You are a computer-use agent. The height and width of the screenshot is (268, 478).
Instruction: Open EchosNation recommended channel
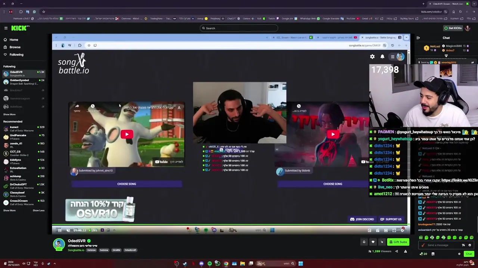pos(24,169)
